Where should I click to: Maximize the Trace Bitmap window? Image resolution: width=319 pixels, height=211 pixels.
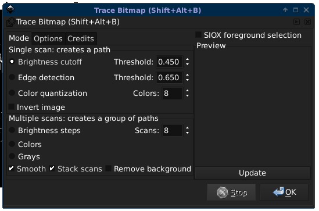(x=296, y=10)
